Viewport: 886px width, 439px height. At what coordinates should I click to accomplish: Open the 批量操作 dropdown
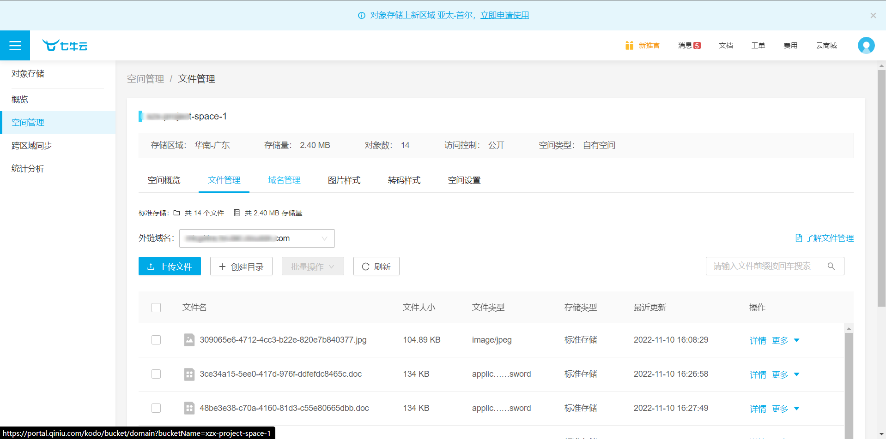(x=313, y=266)
